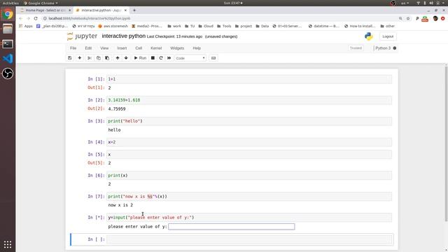Switch to the interactive python browser tab
The image size is (448, 252).
click(x=101, y=10)
